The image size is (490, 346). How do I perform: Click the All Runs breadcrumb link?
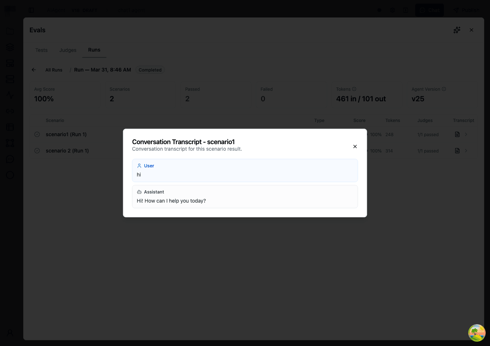54,69
